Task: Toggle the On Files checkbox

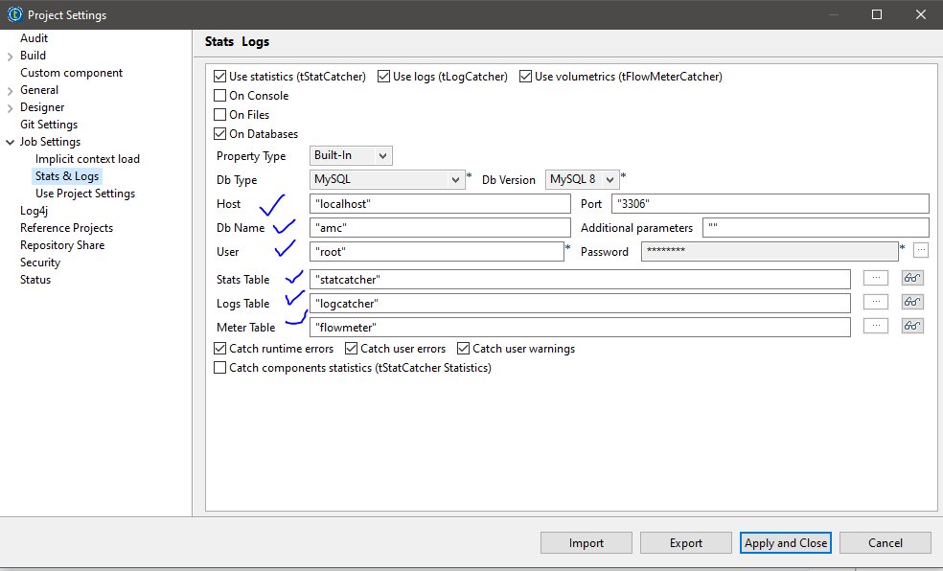Action: (x=220, y=115)
